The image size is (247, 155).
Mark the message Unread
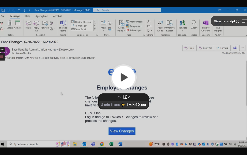pyautogui.click(x=134, y=22)
